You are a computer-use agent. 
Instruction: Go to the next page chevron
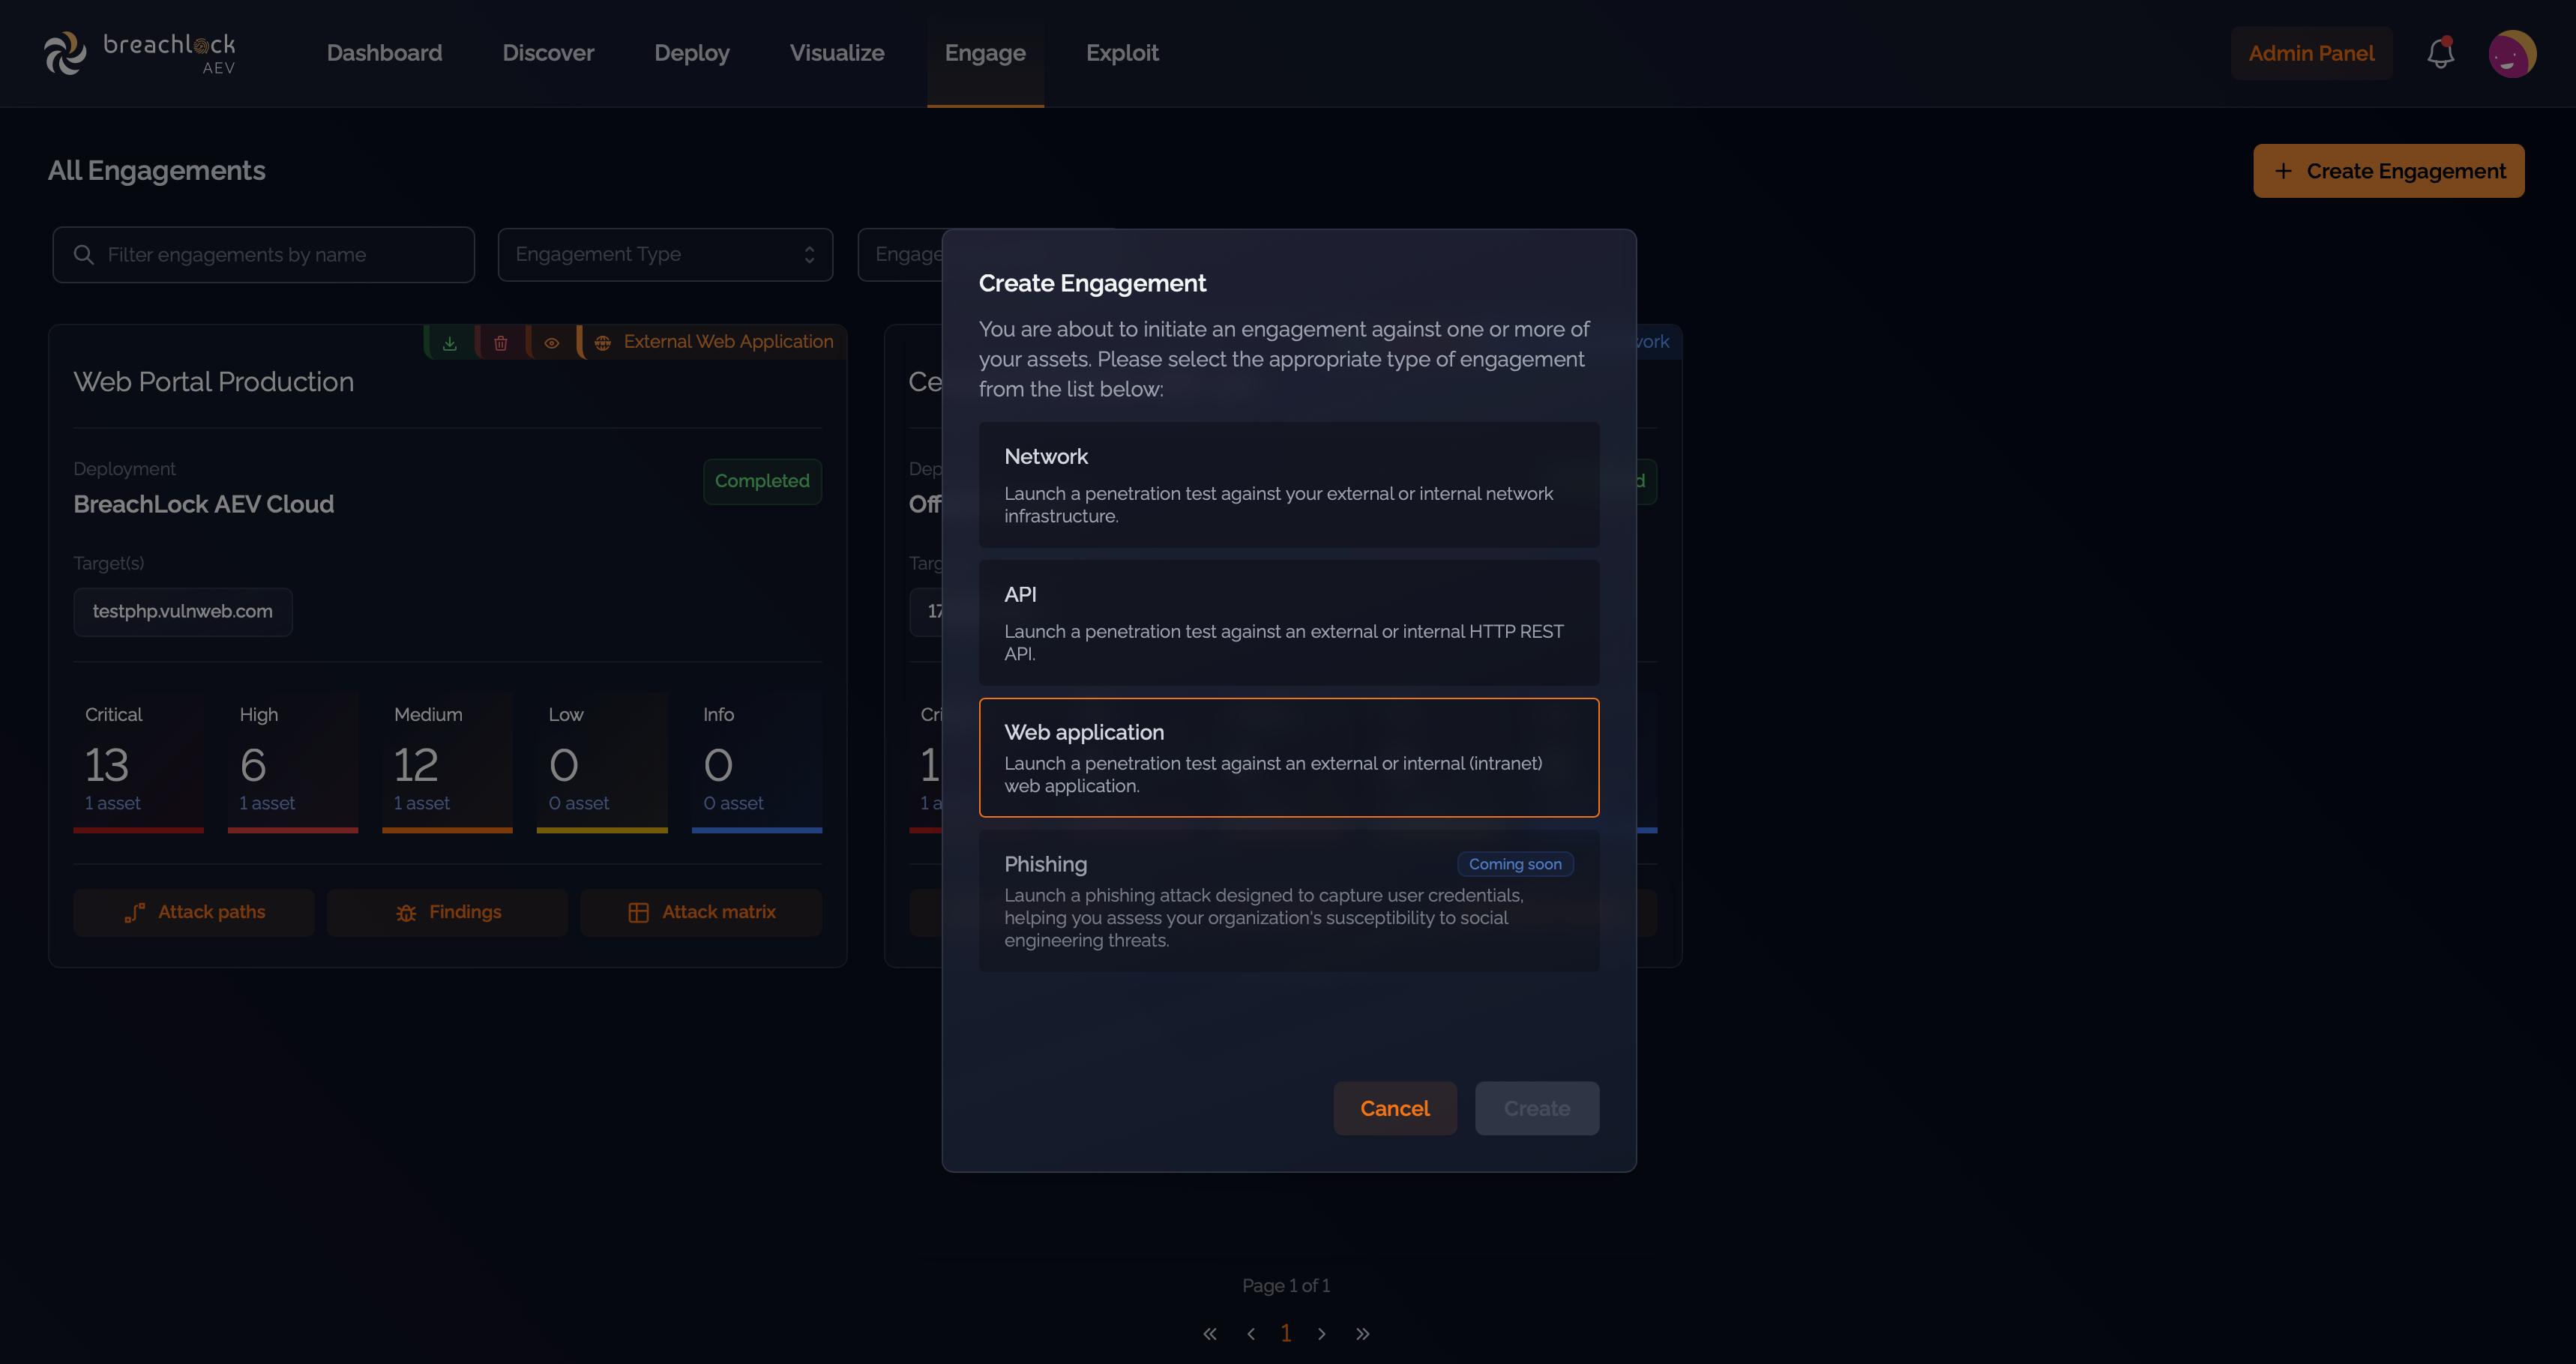point(1322,1334)
